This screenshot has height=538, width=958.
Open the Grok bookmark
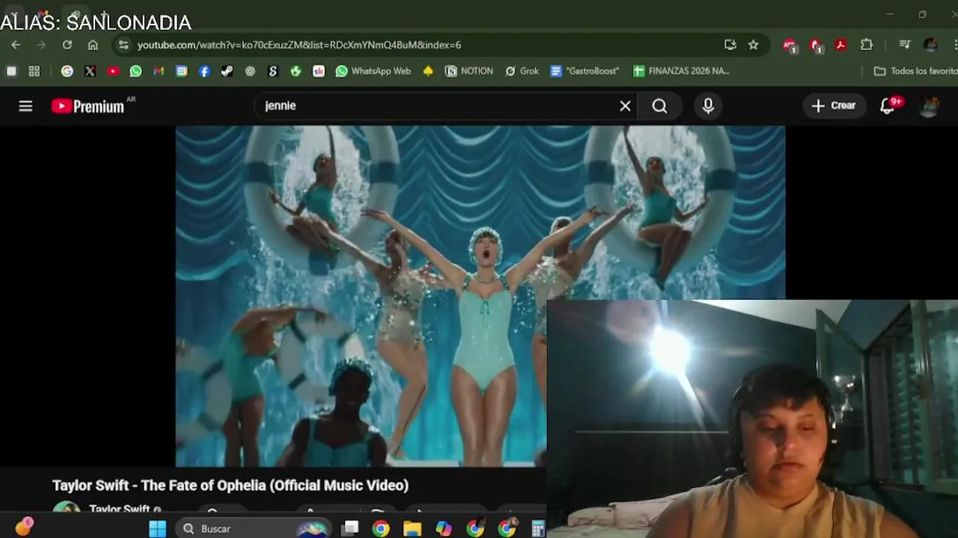click(x=522, y=71)
